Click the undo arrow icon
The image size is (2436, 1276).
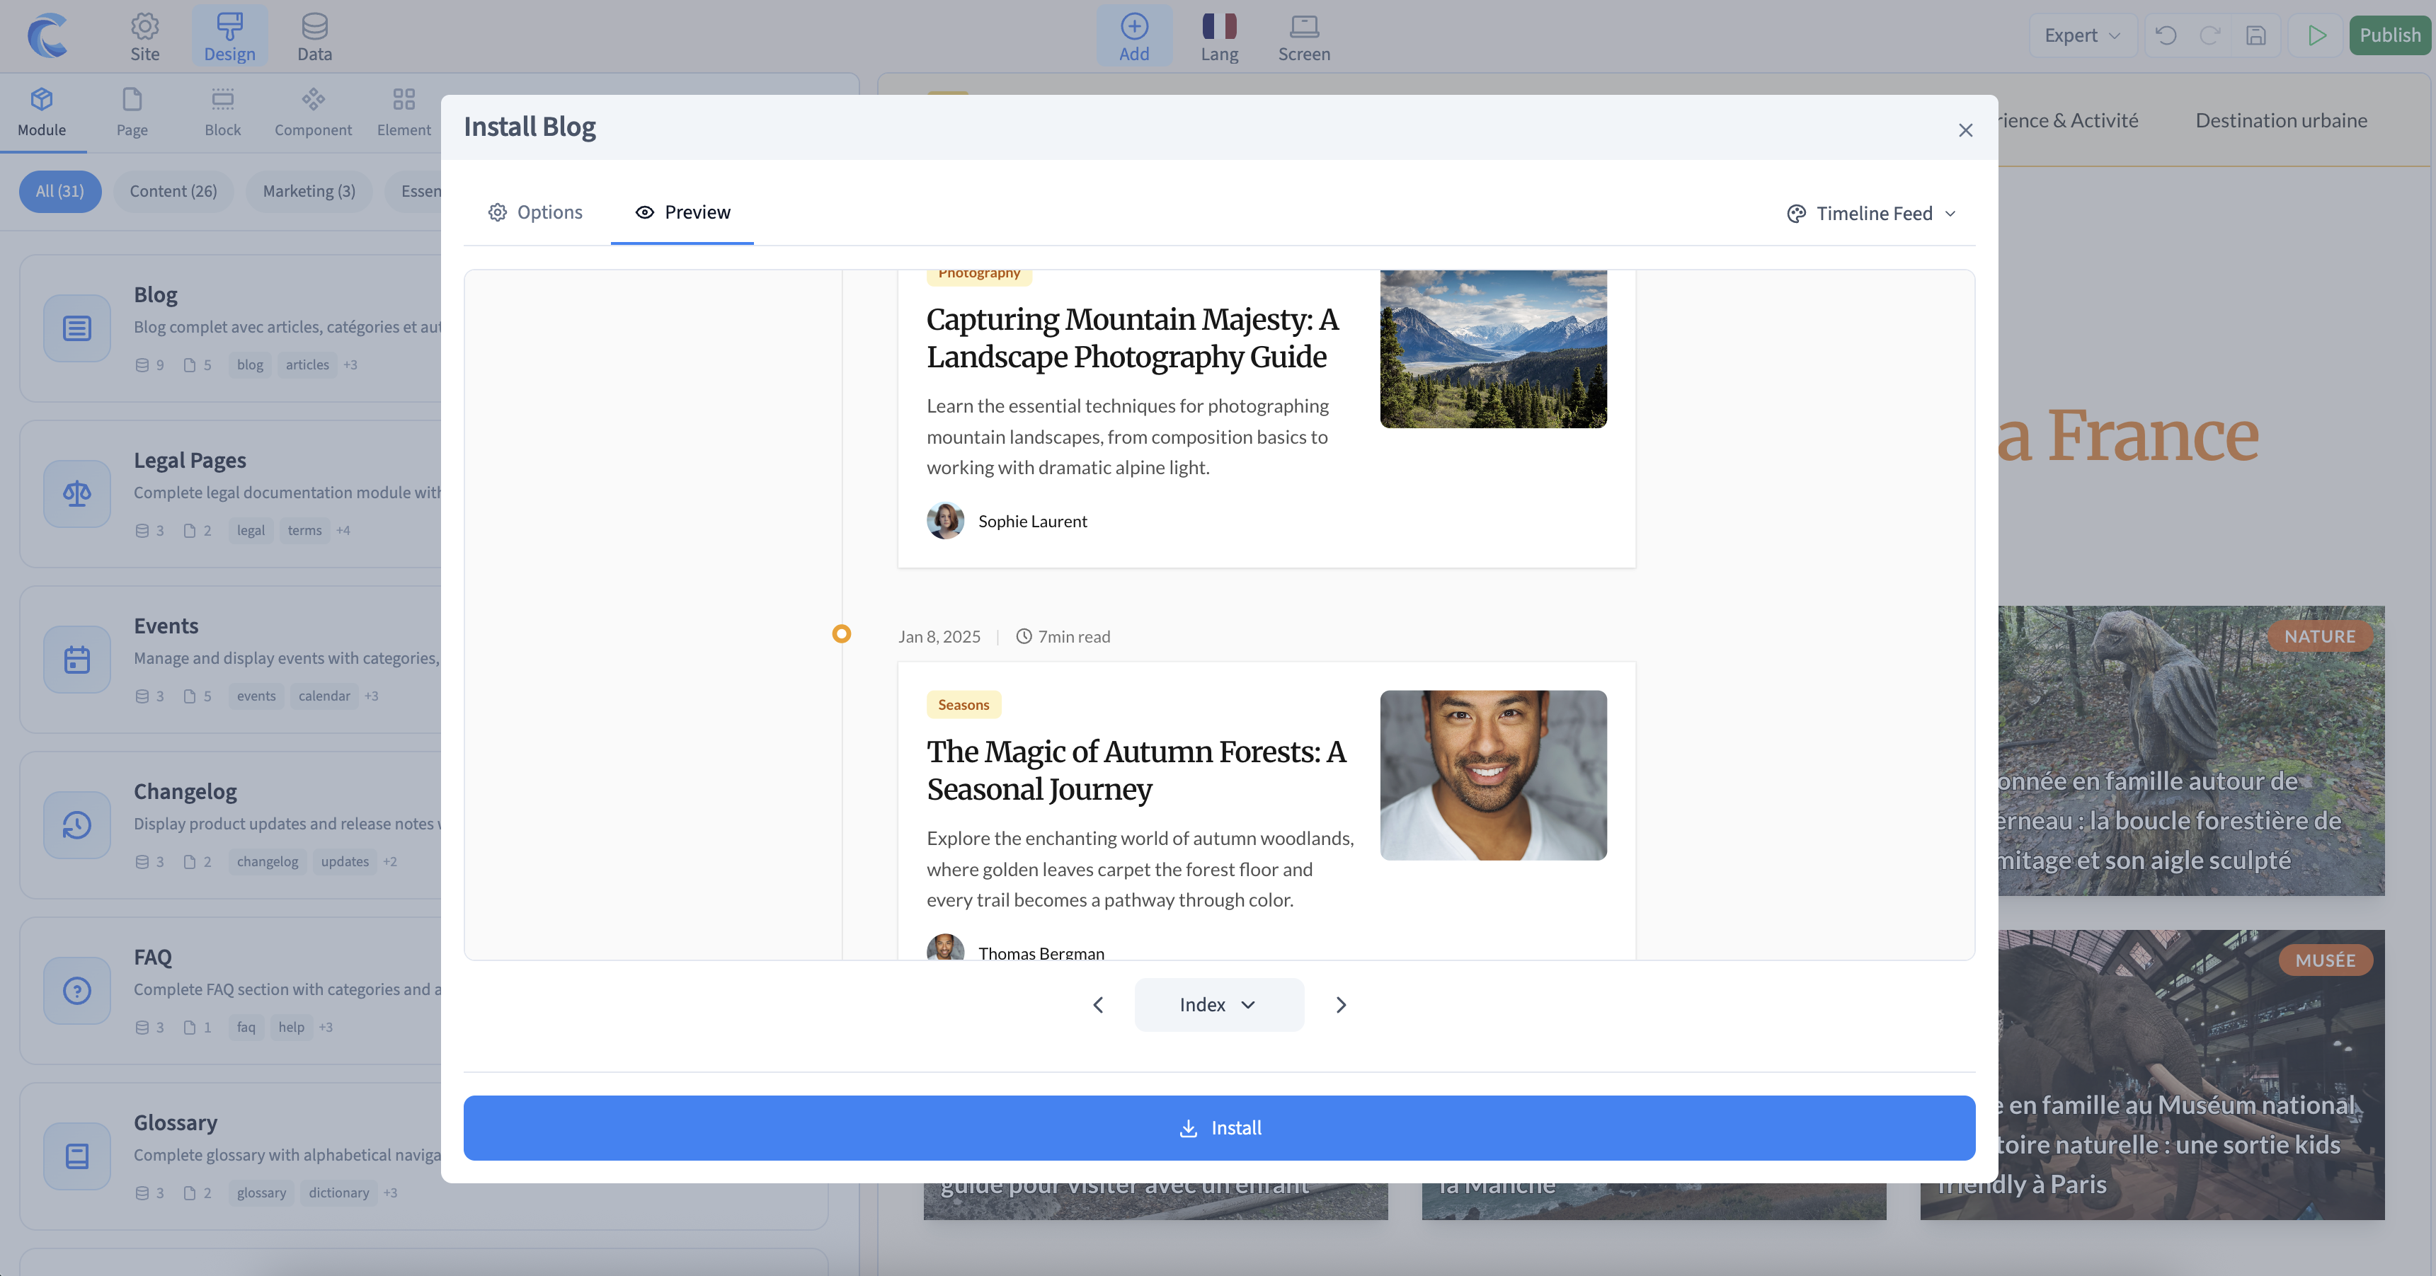[x=2166, y=36]
